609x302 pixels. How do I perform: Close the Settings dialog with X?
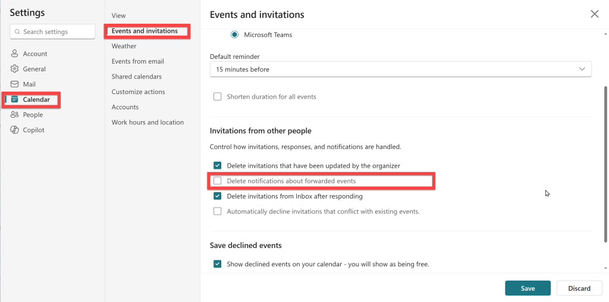click(594, 14)
